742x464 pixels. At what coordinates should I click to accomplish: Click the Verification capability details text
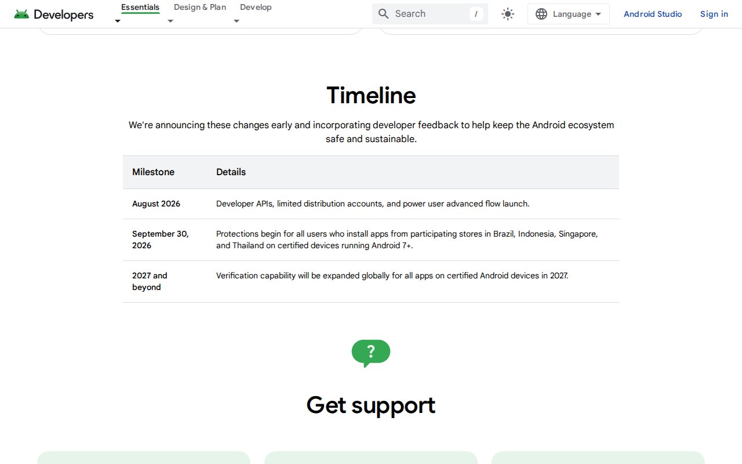pos(392,276)
